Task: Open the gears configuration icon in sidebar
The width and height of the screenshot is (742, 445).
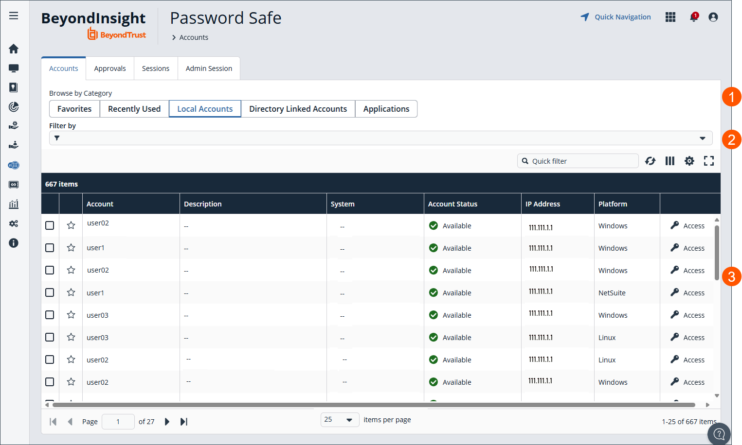Action: tap(14, 223)
